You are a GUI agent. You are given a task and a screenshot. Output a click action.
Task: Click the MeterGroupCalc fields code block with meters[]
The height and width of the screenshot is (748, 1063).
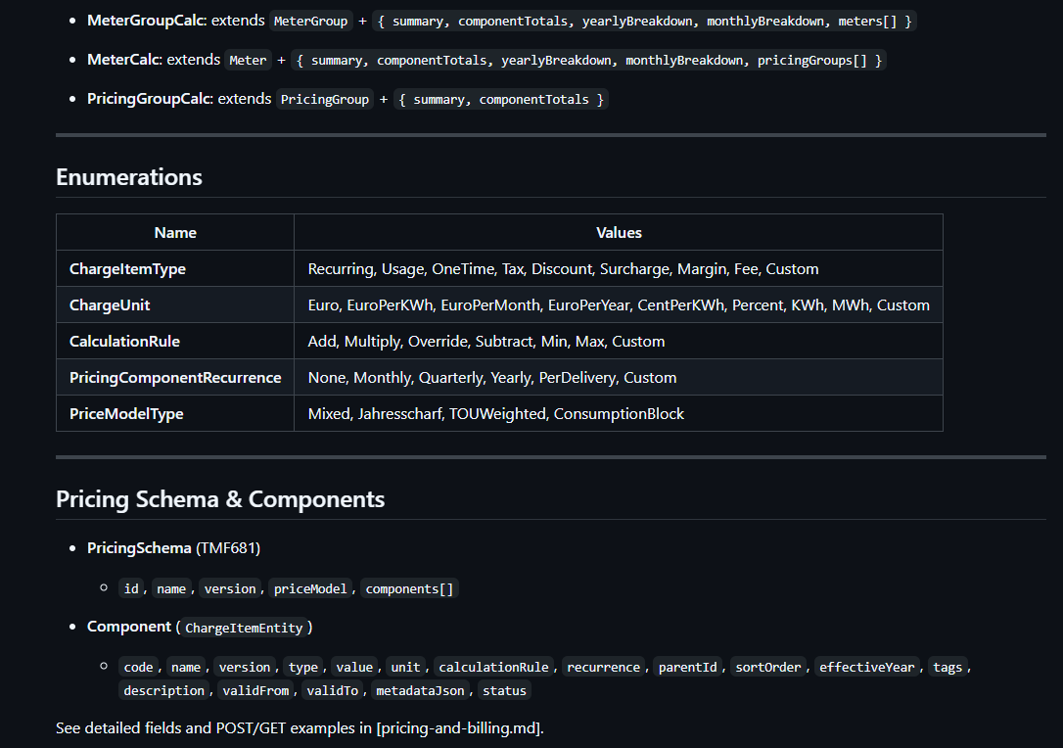644,21
